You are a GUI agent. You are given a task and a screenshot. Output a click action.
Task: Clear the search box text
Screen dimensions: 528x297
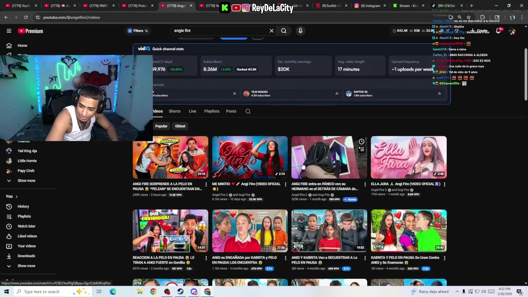coord(271,31)
